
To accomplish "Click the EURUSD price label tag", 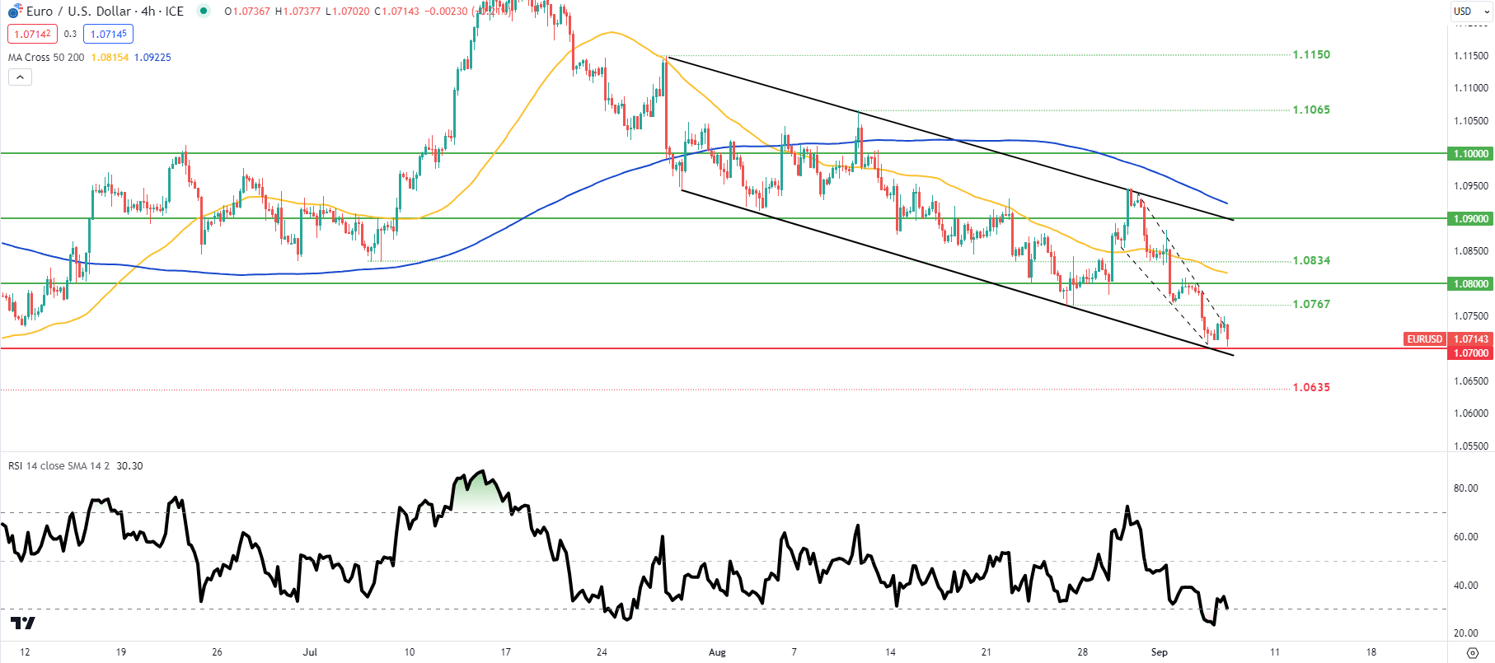I will tap(1424, 339).
